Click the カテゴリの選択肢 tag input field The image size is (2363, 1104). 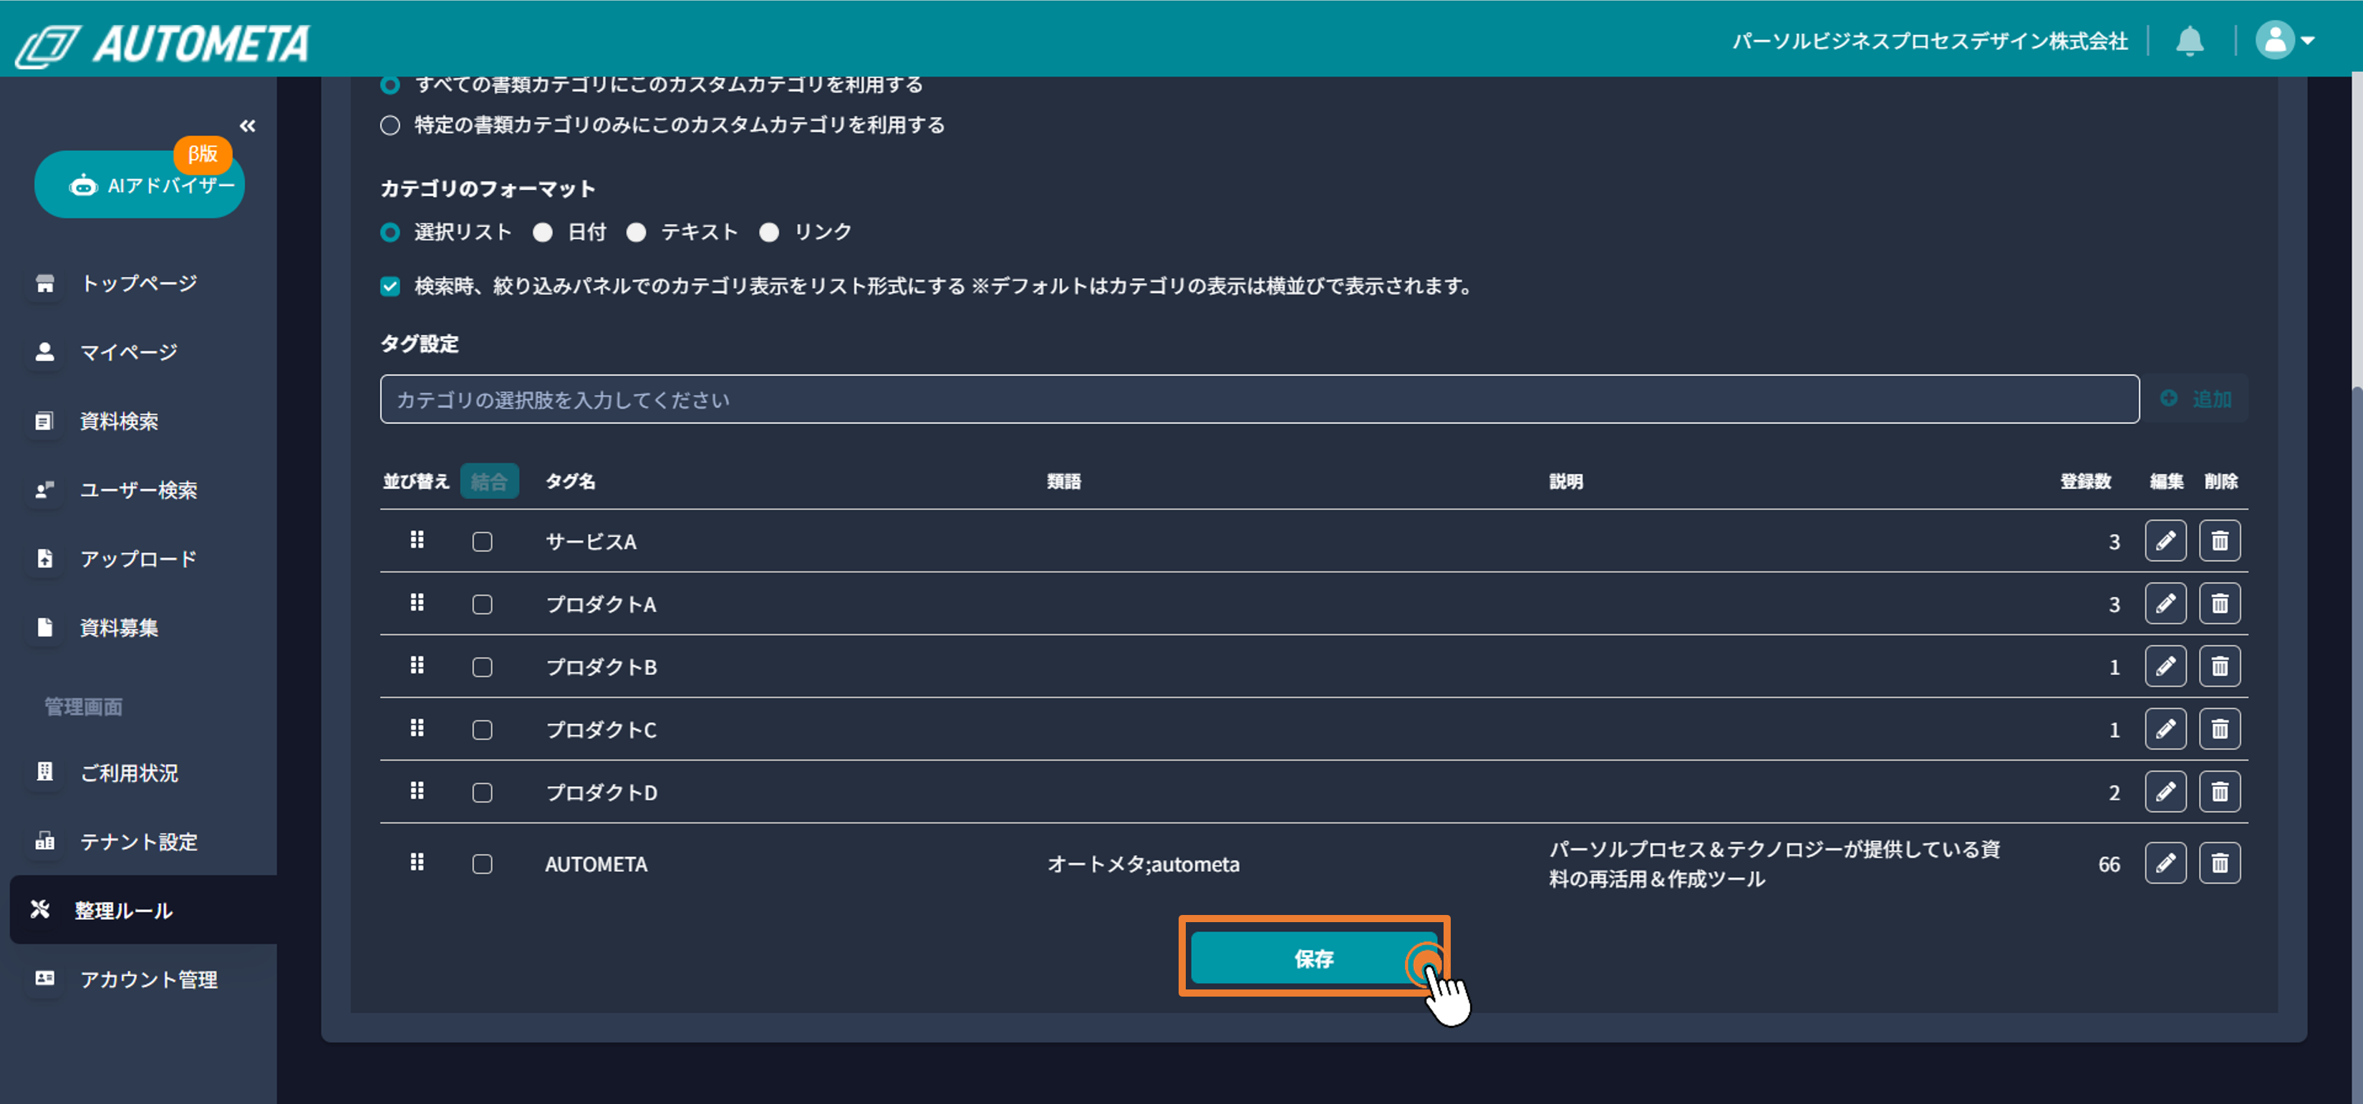(x=1260, y=399)
